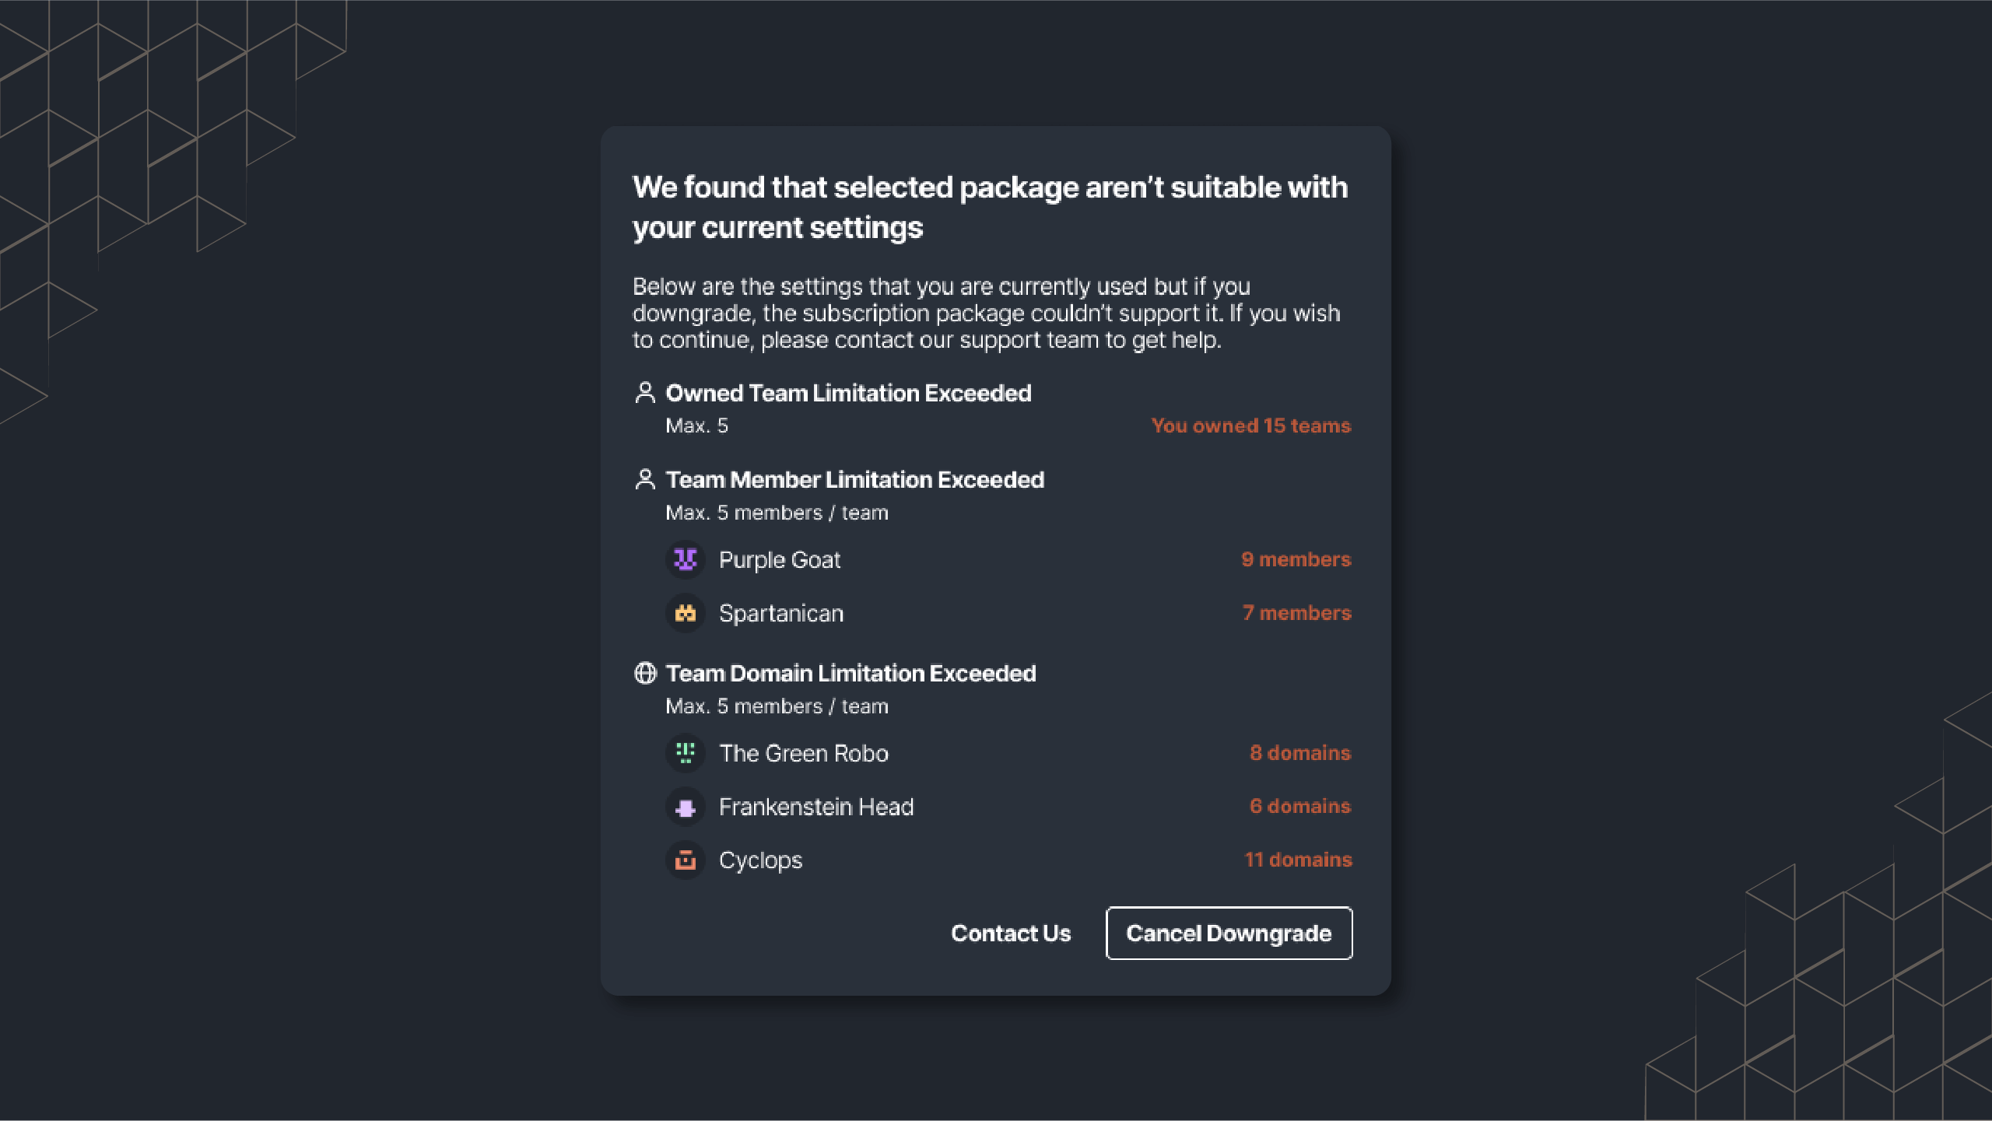This screenshot has height=1121, width=1992.
Task: Select the Frankenstein Head team name
Action: [x=816, y=807]
